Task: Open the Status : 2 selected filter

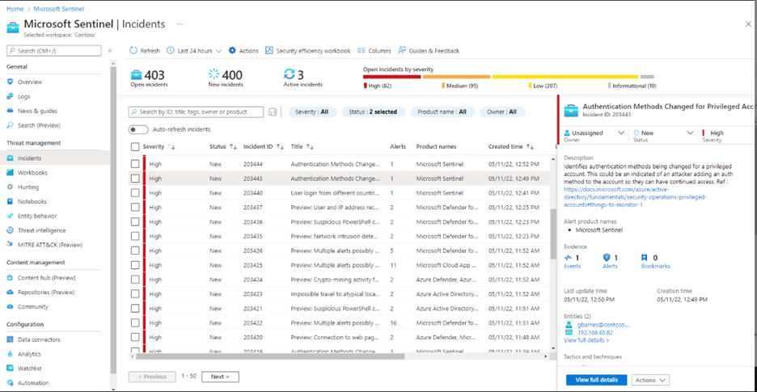Action: point(373,112)
